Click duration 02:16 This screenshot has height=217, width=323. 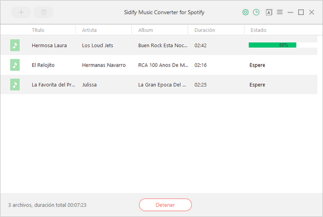[x=200, y=65]
